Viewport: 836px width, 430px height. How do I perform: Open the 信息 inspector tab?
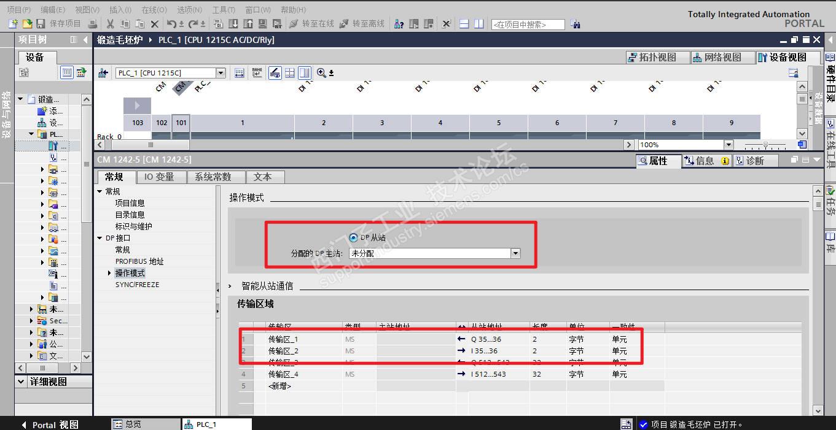click(706, 161)
